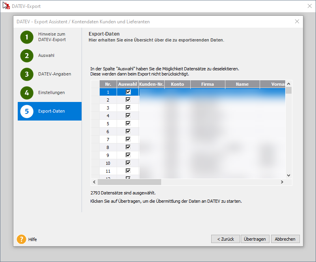Select step 4 circle icon for Einstellungen

pos(27,93)
